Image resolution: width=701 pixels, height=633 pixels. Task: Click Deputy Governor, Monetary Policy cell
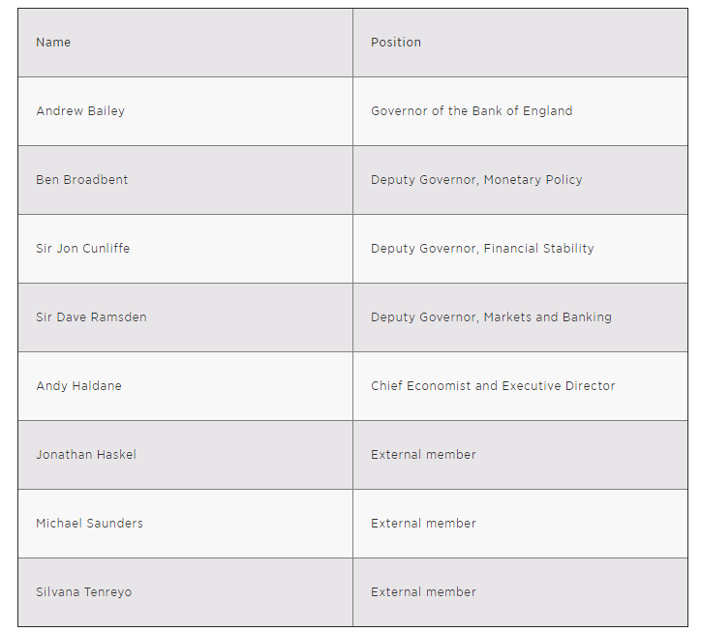[476, 180]
